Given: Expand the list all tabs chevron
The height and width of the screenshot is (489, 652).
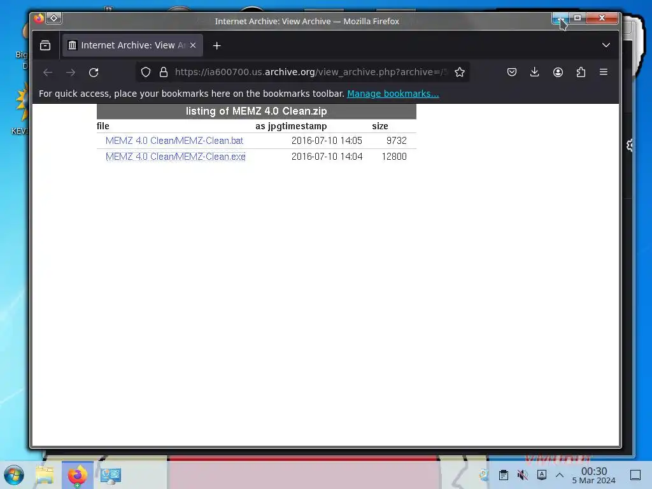Looking at the screenshot, I should click(606, 45).
